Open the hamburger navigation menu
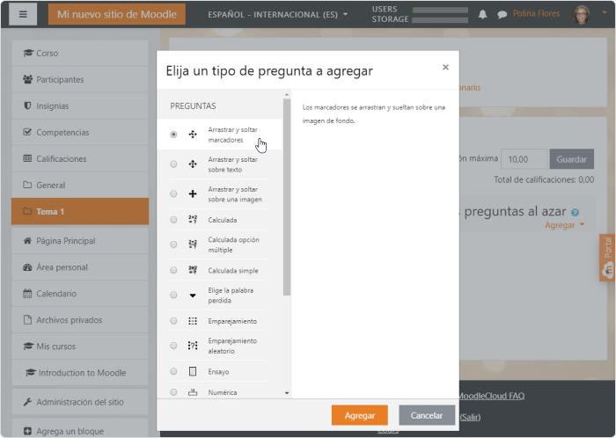 point(22,14)
